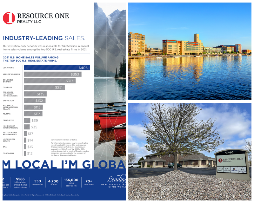Click the ERA $13 value
Viewport: 254px width, 203px height.
pyautogui.click(x=30, y=147)
